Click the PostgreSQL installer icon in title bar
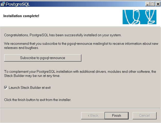 click(3, 4)
